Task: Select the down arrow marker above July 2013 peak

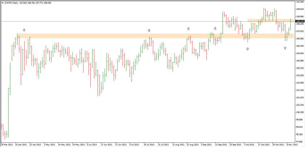Action: click(149, 30)
